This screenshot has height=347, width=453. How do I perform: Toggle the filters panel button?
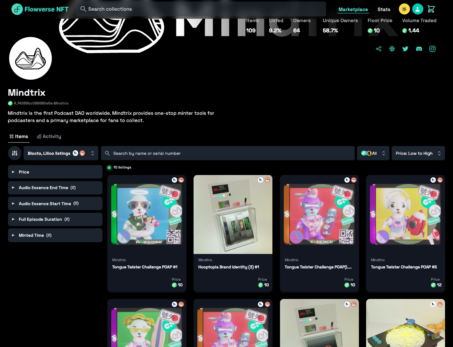coord(14,153)
